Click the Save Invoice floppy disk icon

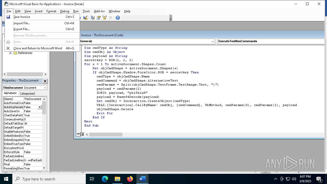8,17
